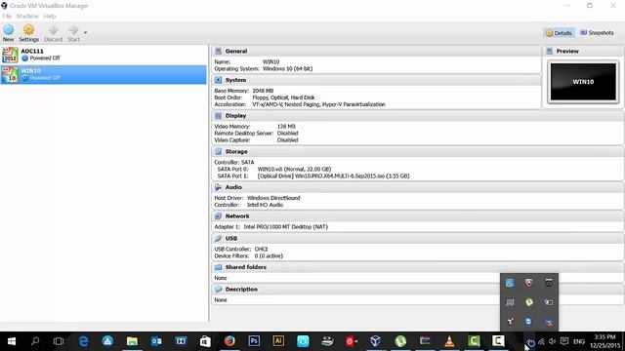
Task: Click the Preview panel header icon
Action: point(549,51)
